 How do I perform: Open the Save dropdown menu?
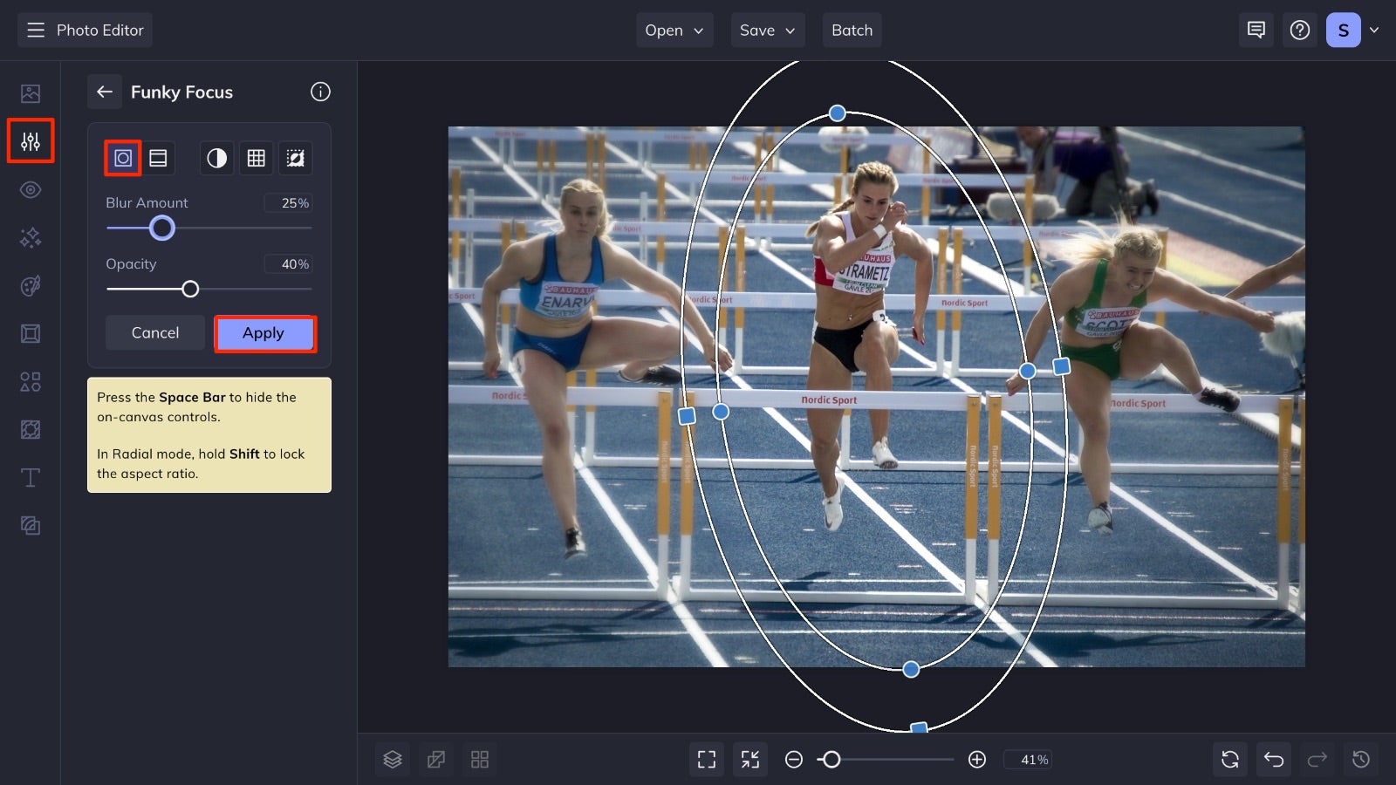click(x=767, y=30)
